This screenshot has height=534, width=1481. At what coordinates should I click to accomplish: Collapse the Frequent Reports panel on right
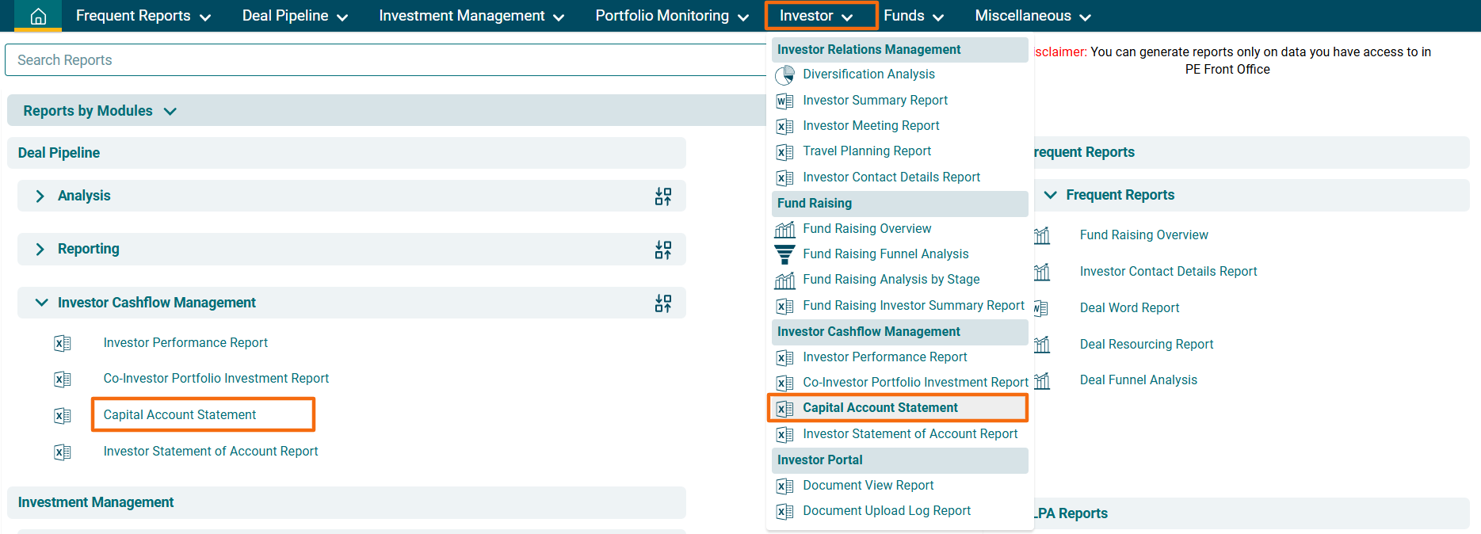pos(1051,195)
